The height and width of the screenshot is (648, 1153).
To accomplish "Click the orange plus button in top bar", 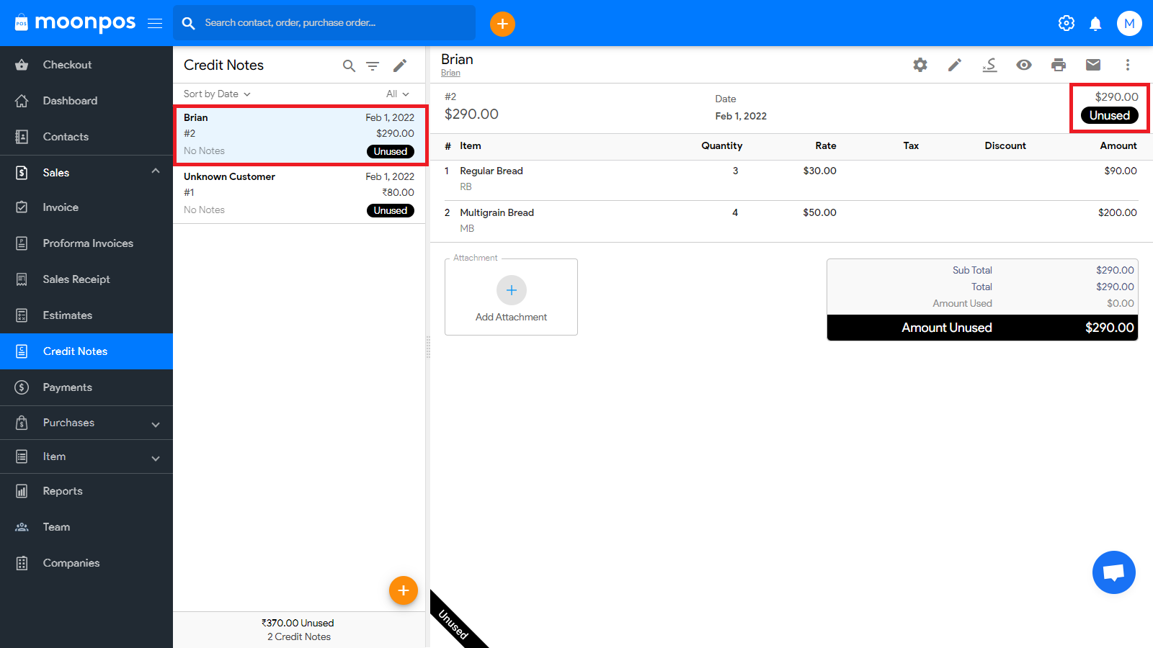I will pos(502,24).
